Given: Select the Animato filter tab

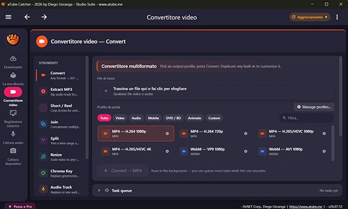Looking at the screenshot, I should (x=195, y=118).
